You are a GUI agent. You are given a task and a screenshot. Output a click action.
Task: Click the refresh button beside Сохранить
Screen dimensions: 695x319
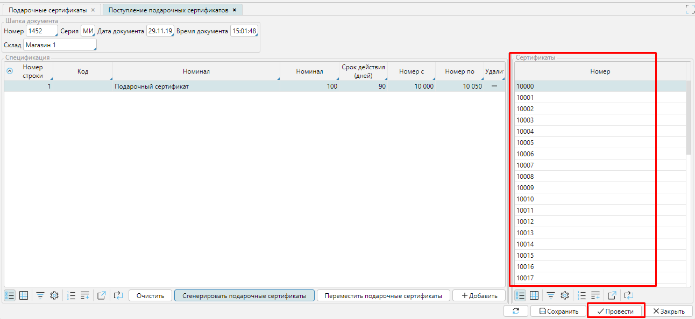516,311
